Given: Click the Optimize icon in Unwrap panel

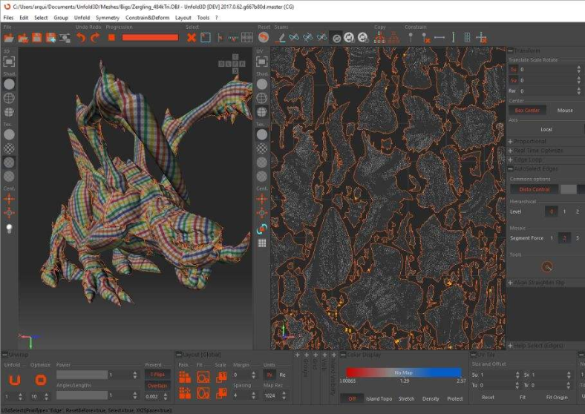Looking at the screenshot, I should point(41,380).
